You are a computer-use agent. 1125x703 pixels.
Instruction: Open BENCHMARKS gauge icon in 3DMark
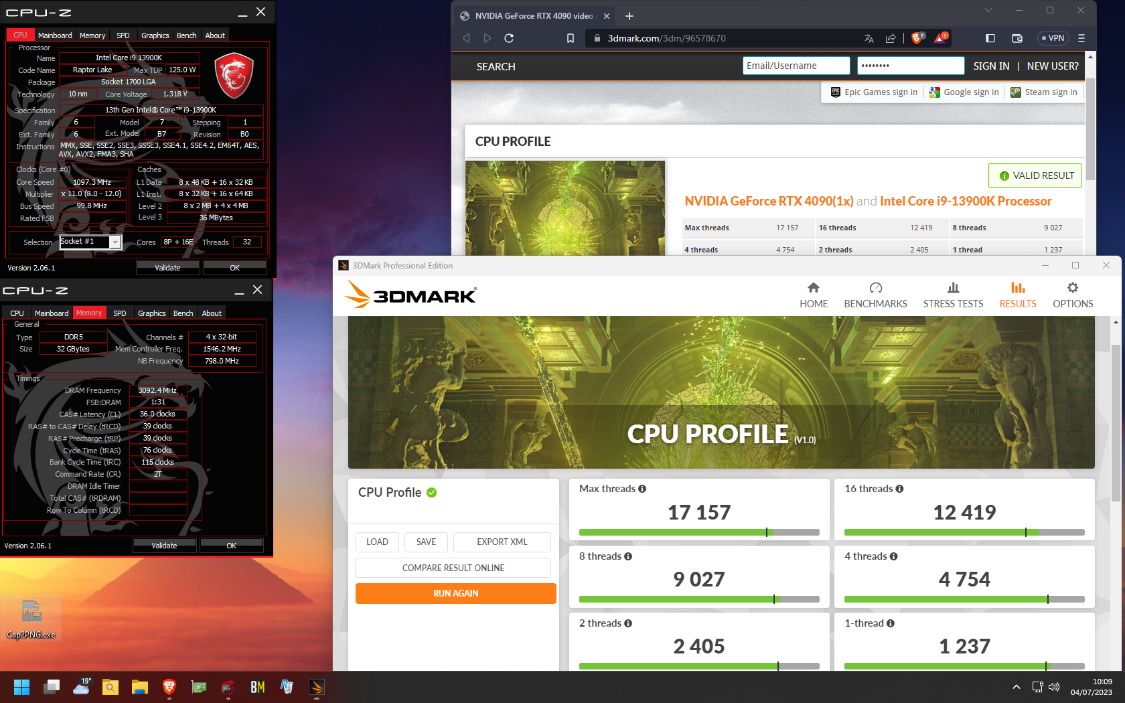[x=875, y=288]
